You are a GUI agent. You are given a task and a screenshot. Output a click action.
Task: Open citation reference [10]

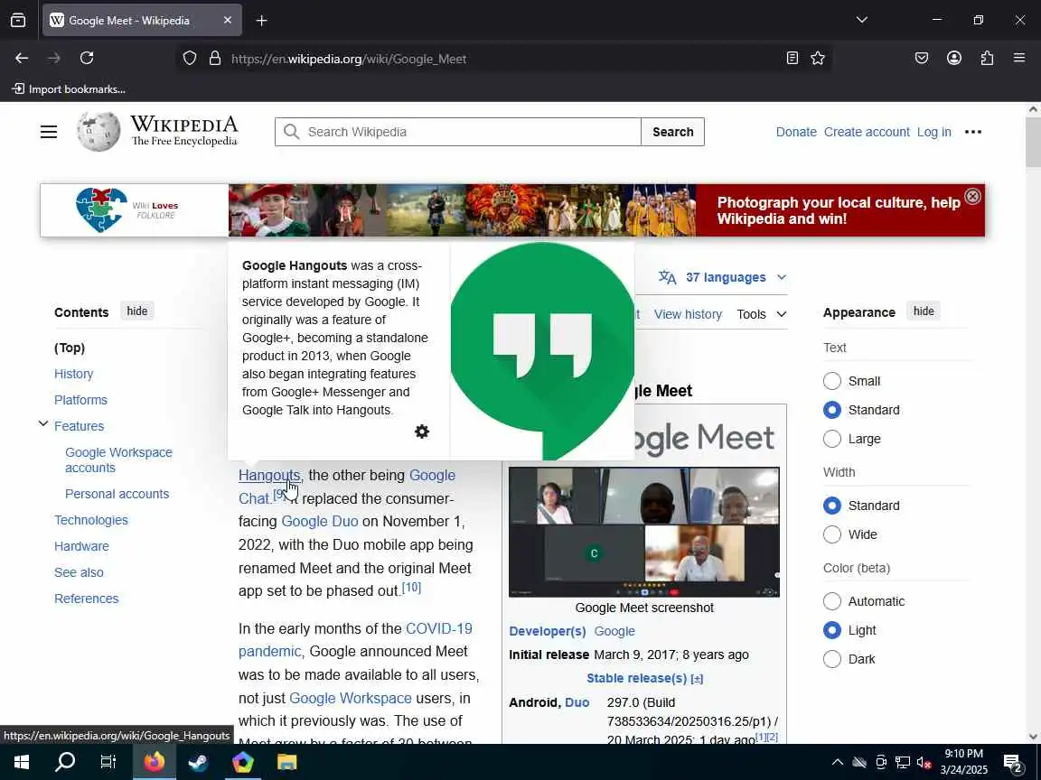[412, 587]
